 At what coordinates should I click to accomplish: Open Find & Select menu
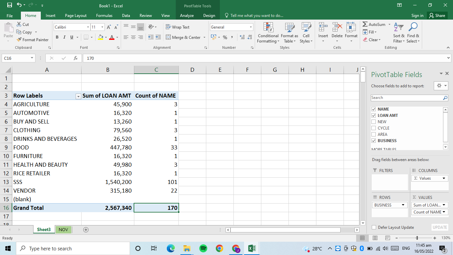pyautogui.click(x=413, y=33)
